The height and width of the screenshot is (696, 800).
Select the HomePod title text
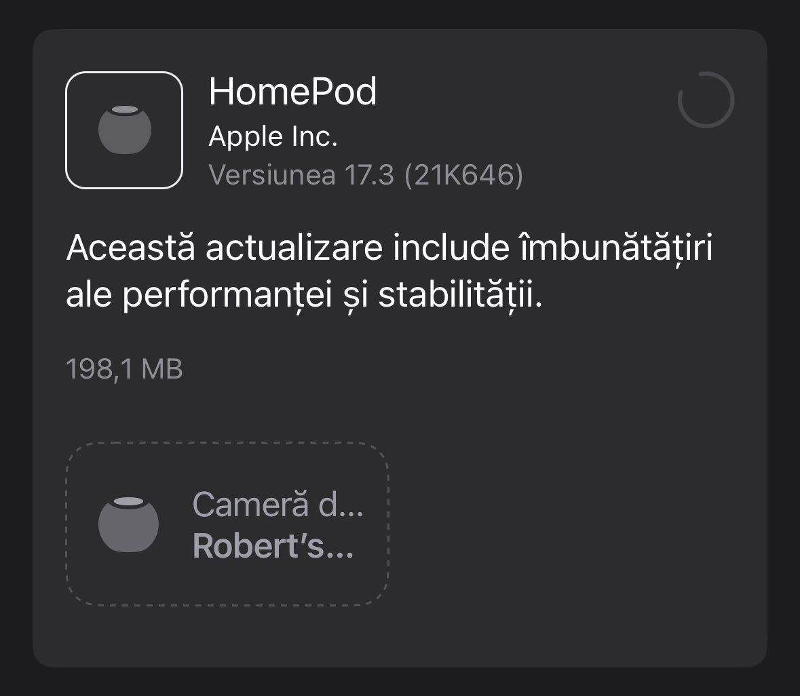click(x=292, y=92)
